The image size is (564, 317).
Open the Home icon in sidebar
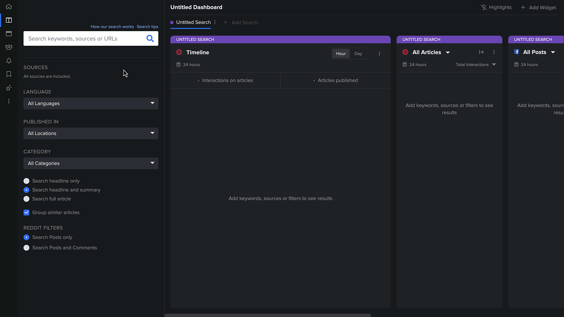coord(9,6)
